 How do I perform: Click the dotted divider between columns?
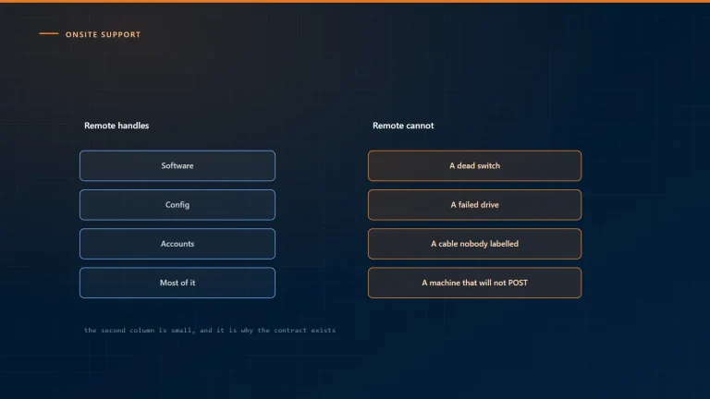[x=324, y=225]
